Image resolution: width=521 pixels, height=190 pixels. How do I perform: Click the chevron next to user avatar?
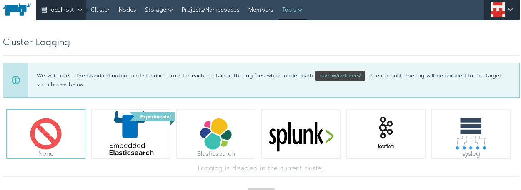click(x=511, y=10)
